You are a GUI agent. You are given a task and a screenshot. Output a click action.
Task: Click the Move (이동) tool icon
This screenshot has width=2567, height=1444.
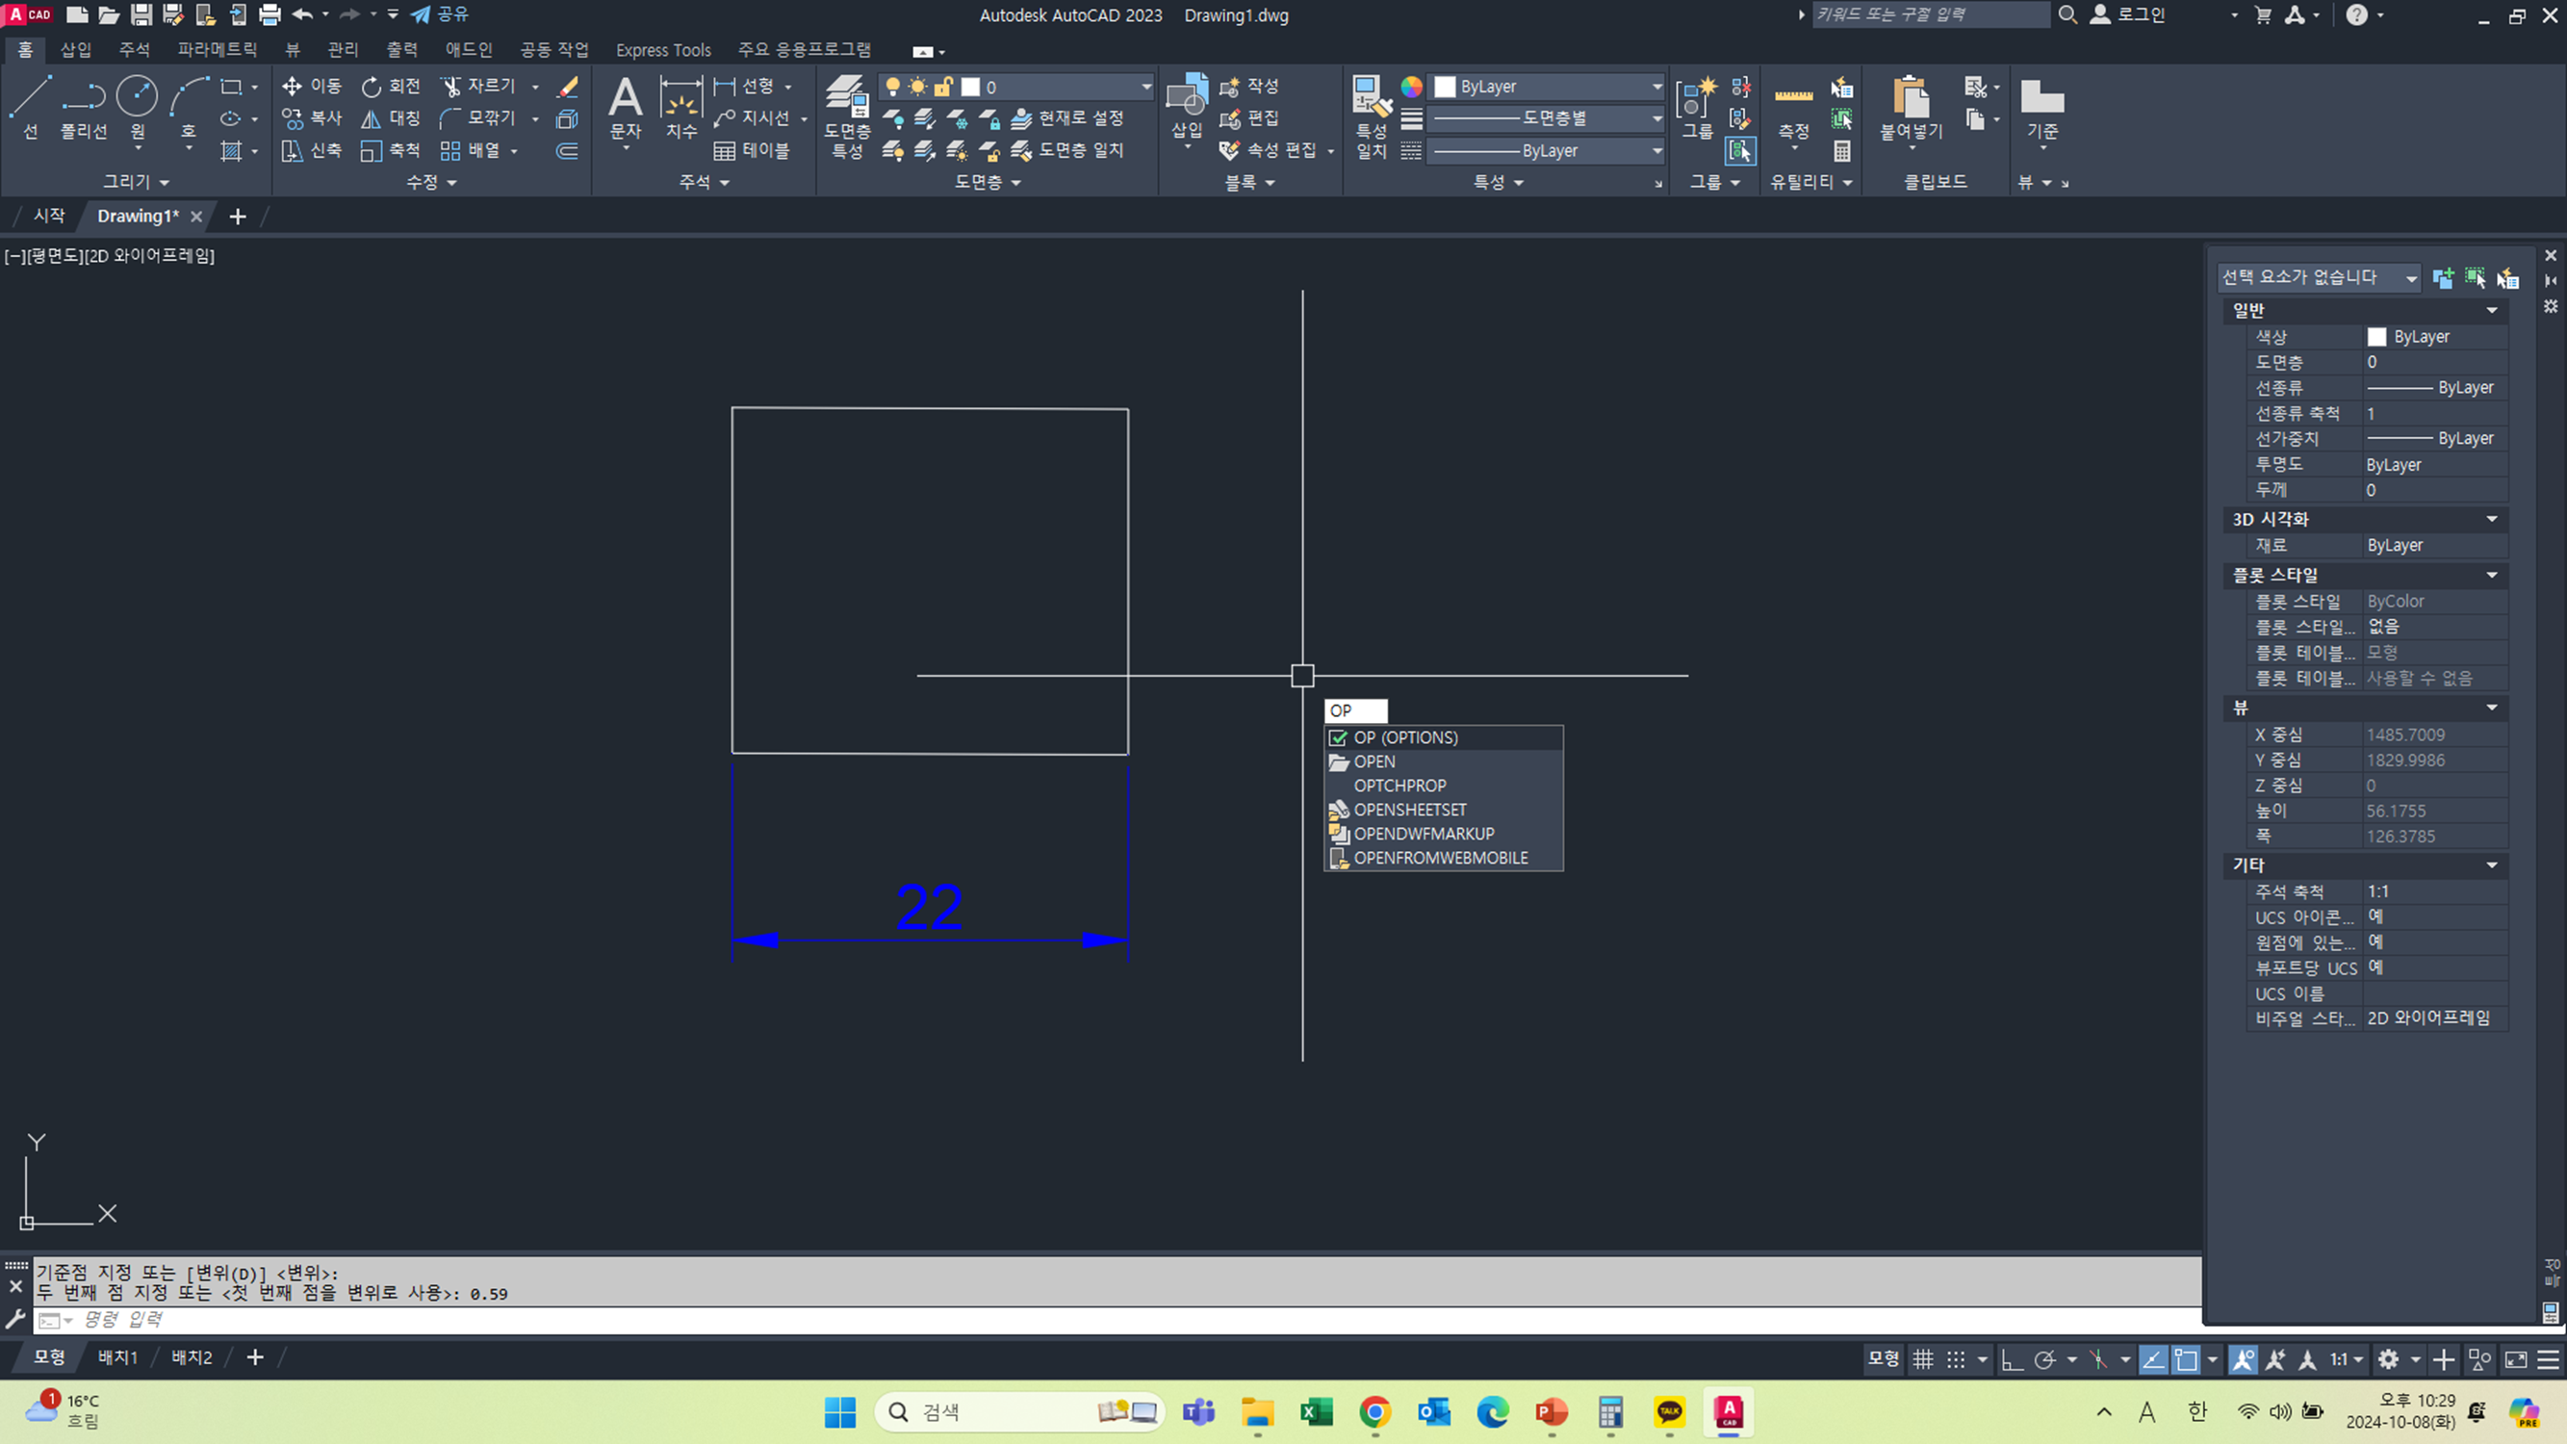[x=291, y=87]
